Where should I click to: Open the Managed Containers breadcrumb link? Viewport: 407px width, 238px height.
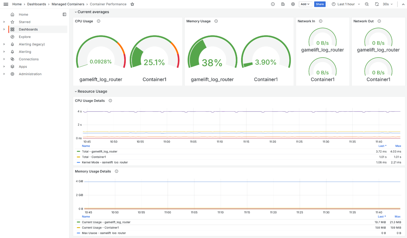(68, 4)
